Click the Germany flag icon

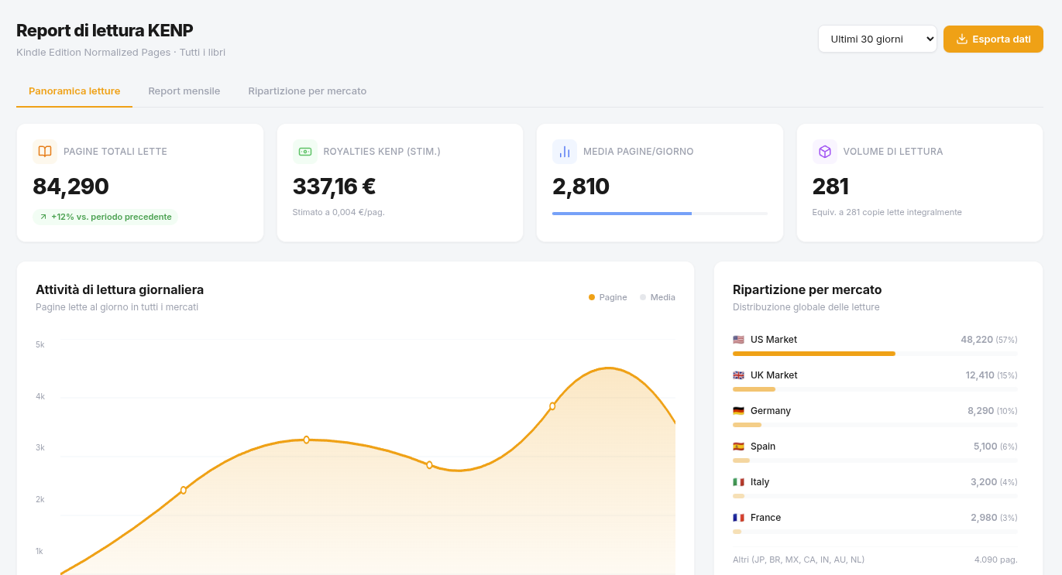click(738, 411)
